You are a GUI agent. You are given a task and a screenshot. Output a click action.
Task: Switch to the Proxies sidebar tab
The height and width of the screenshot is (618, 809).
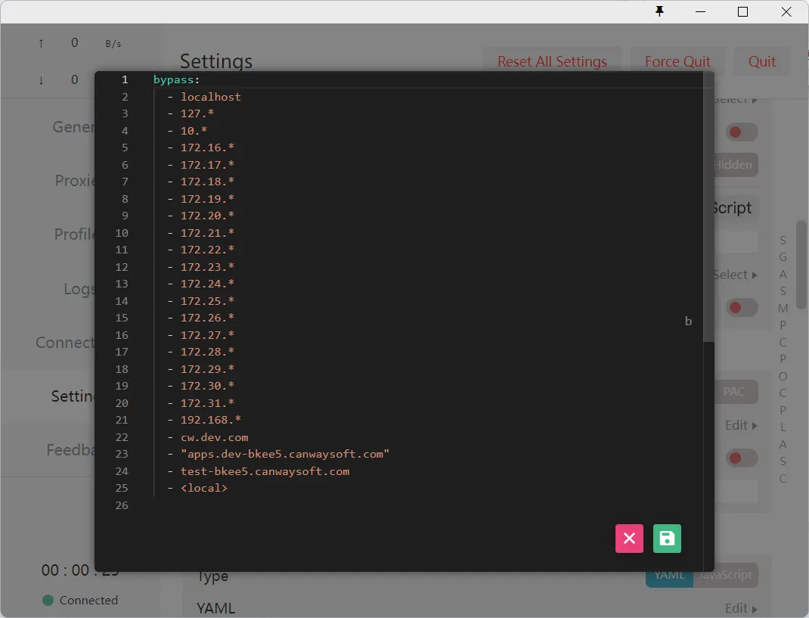tap(74, 181)
